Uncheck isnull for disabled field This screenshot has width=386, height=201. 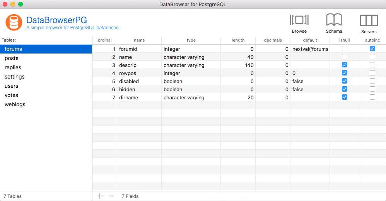345,81
